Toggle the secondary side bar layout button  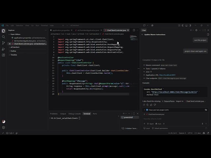[x=190, y=25]
